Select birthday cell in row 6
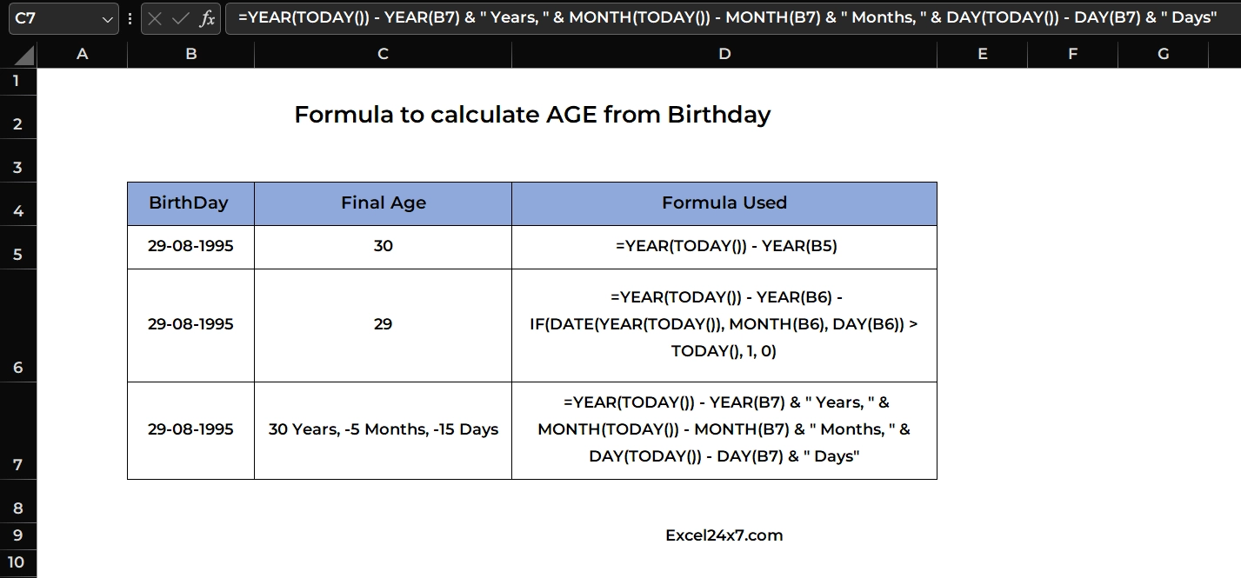This screenshot has height=578, width=1241. tap(190, 325)
